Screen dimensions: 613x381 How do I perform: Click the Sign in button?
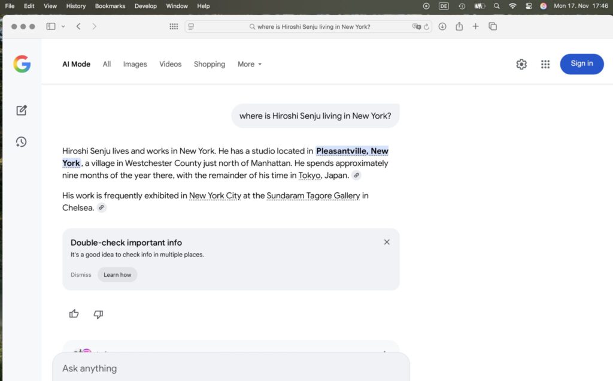pyautogui.click(x=581, y=64)
